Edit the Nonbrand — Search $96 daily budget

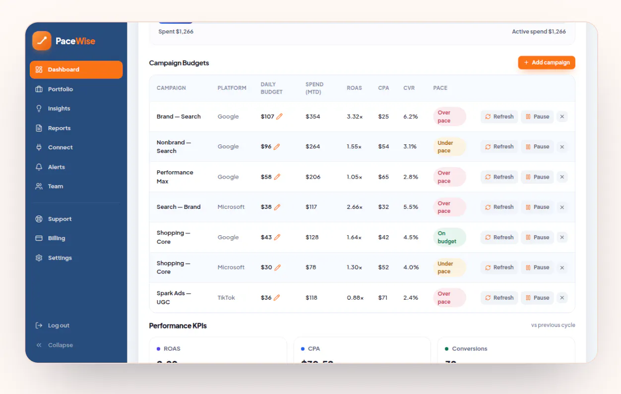pos(277,147)
